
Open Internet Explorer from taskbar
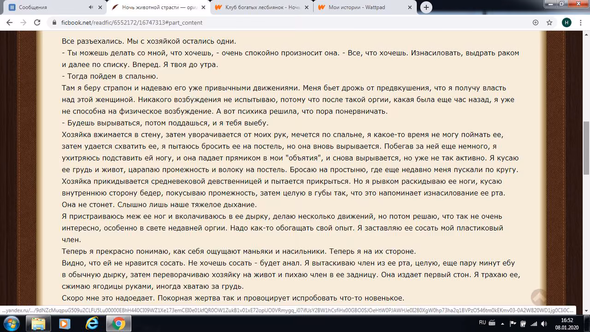pyautogui.click(x=91, y=323)
